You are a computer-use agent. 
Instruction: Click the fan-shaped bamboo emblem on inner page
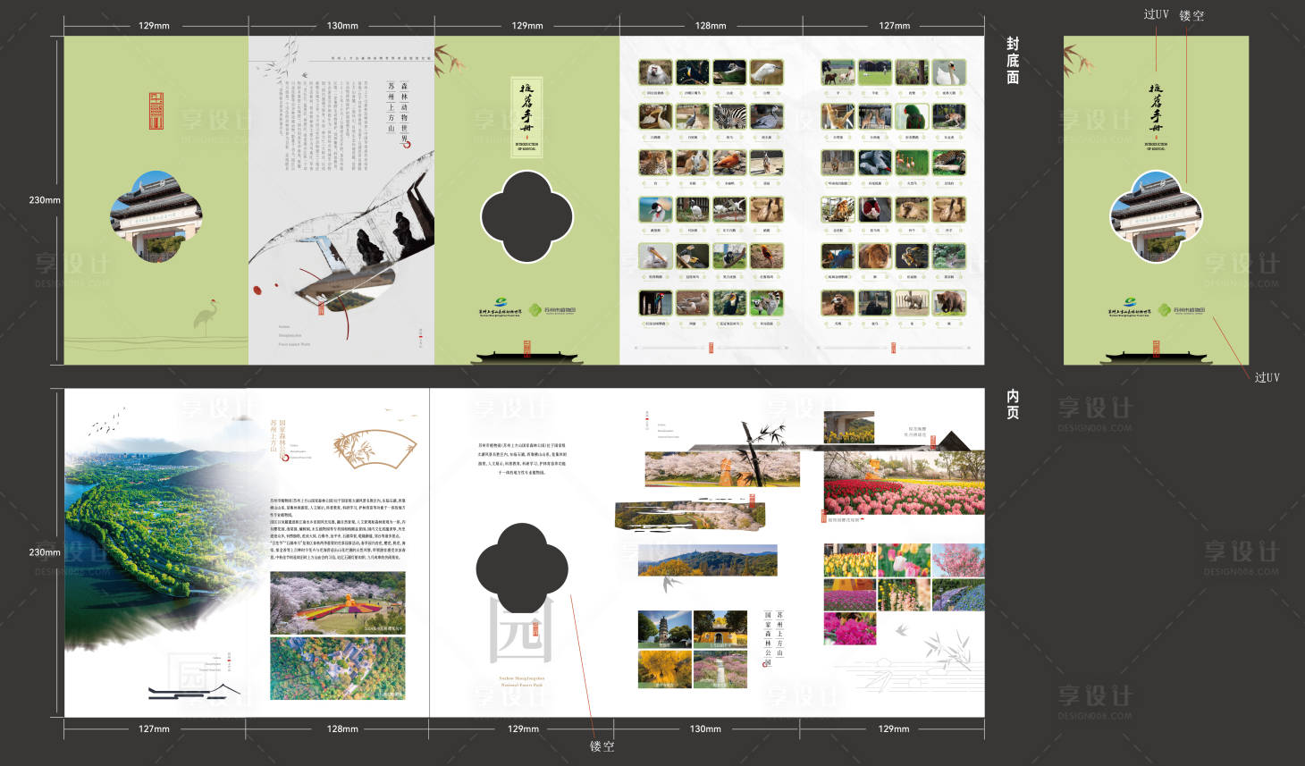[x=375, y=448]
